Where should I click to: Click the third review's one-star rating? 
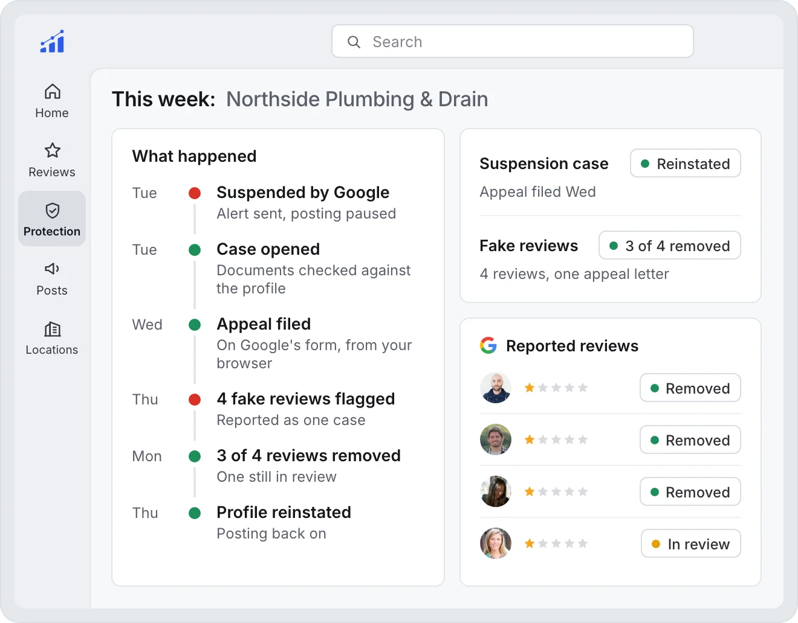(556, 491)
